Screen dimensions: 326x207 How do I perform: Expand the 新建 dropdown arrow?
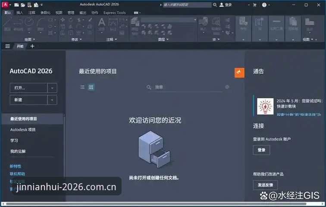52,100
